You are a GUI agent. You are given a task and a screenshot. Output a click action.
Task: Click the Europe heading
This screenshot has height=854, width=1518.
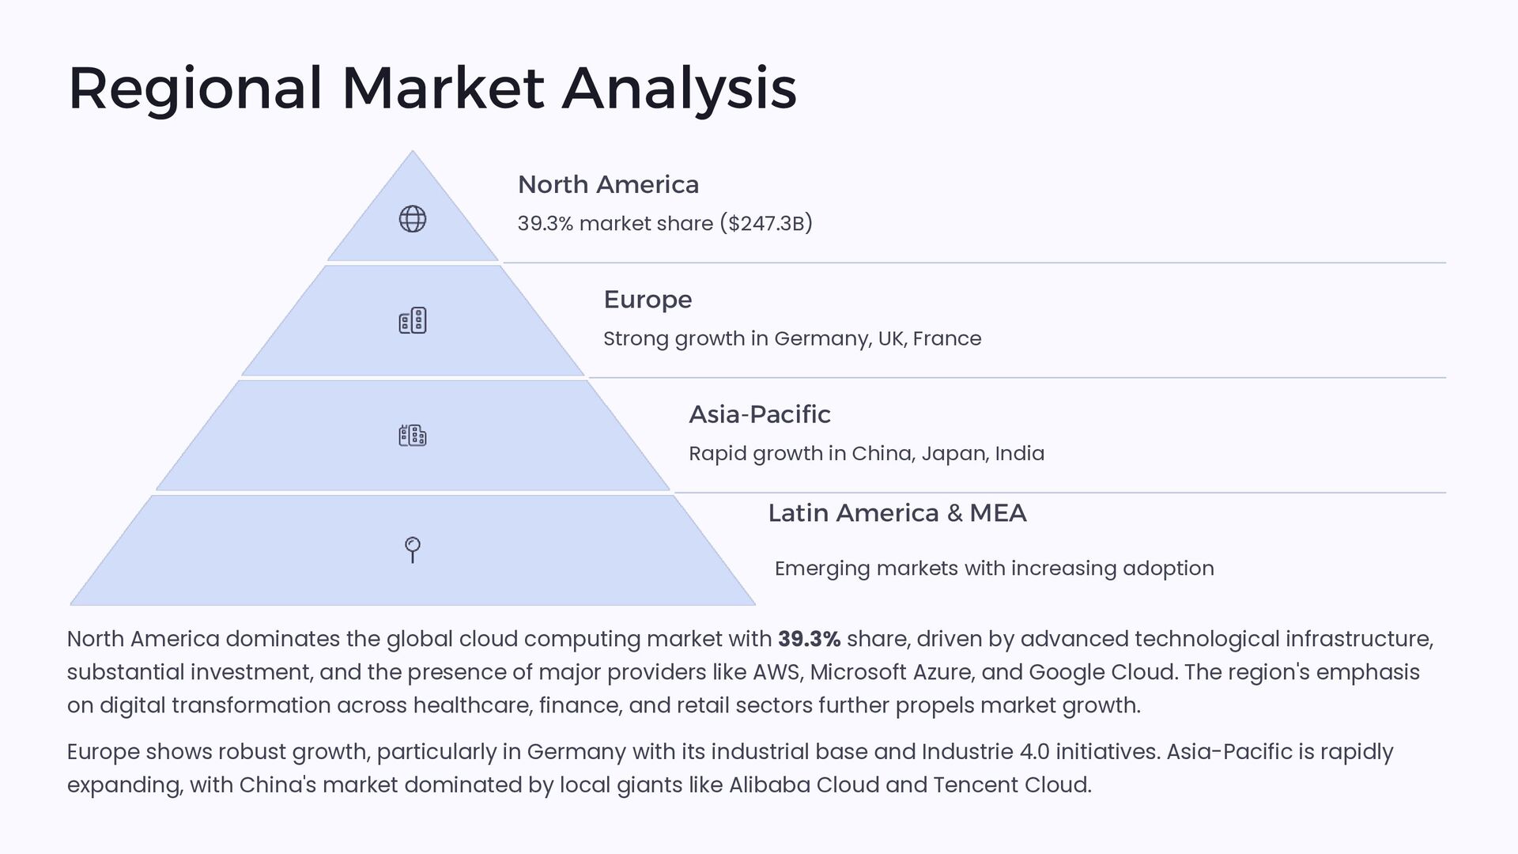tap(648, 300)
